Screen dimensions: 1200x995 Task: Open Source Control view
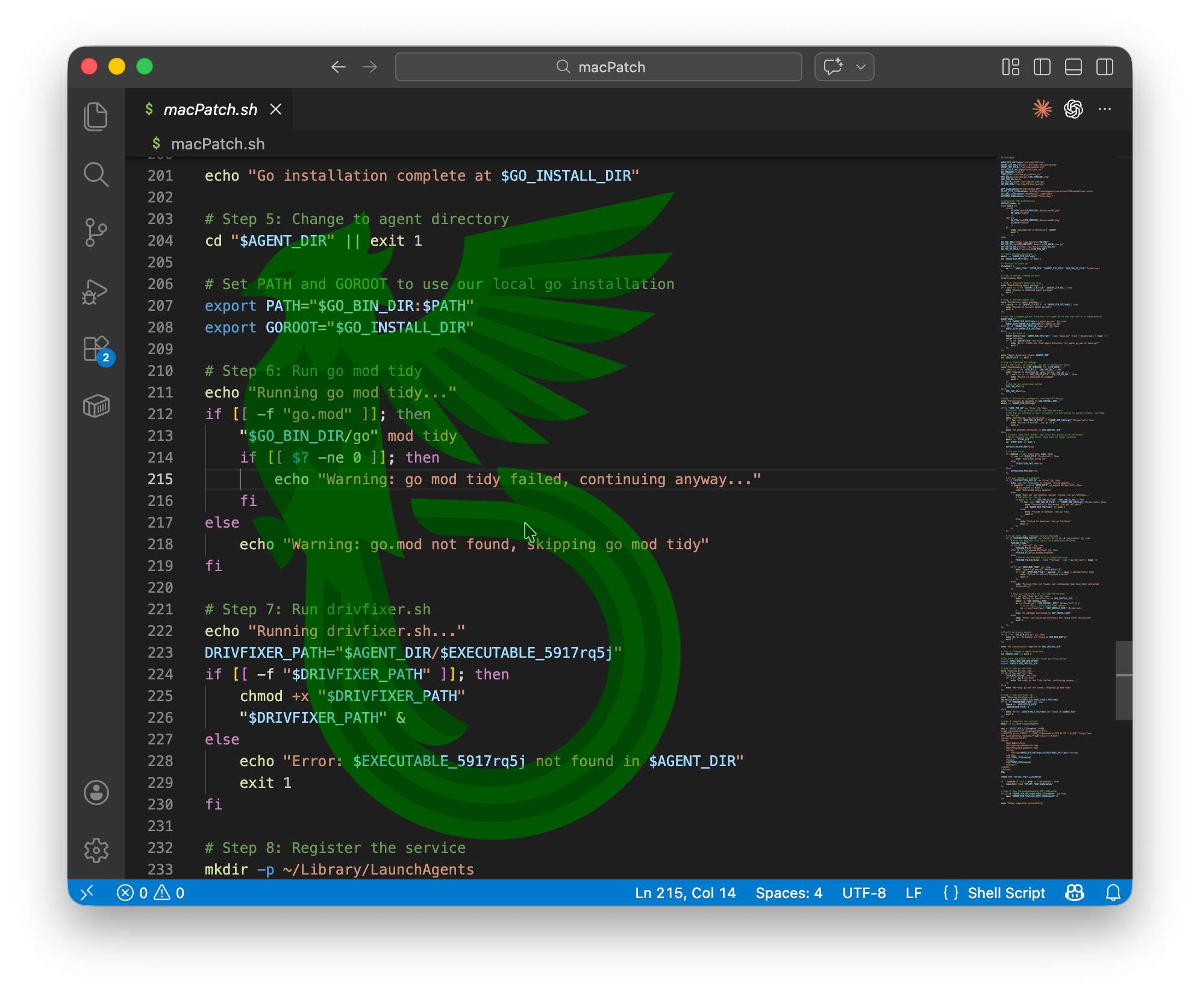96,232
